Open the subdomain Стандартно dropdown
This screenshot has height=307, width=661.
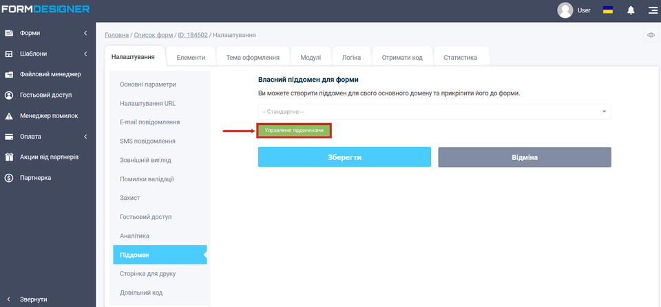tap(434, 111)
